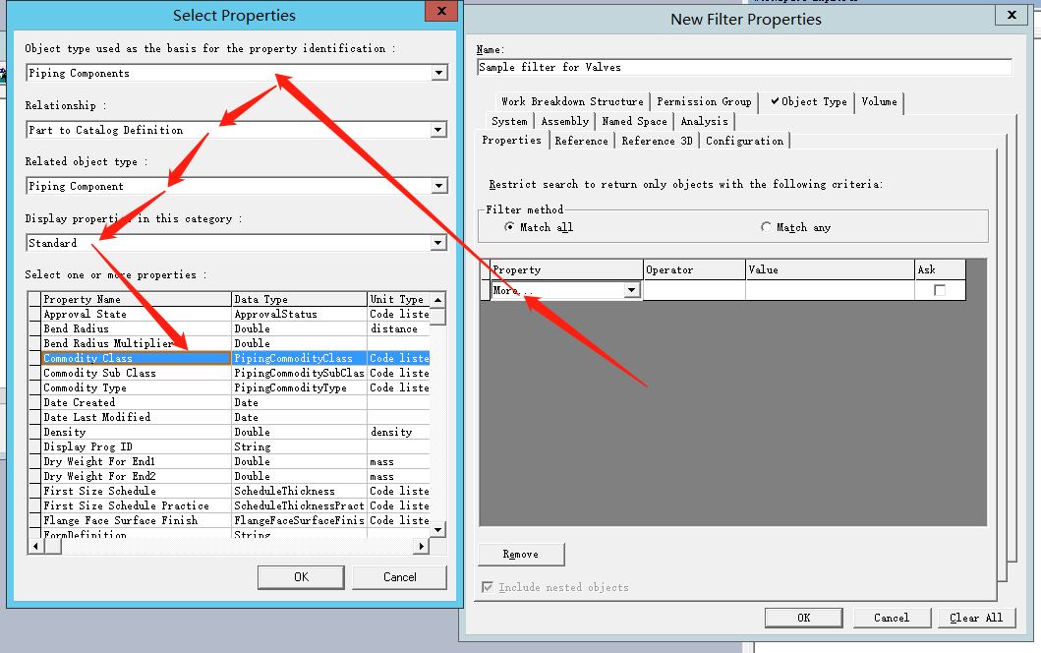Image resolution: width=1041 pixels, height=653 pixels.
Task: Click the Property Name column header
Action: click(136, 300)
